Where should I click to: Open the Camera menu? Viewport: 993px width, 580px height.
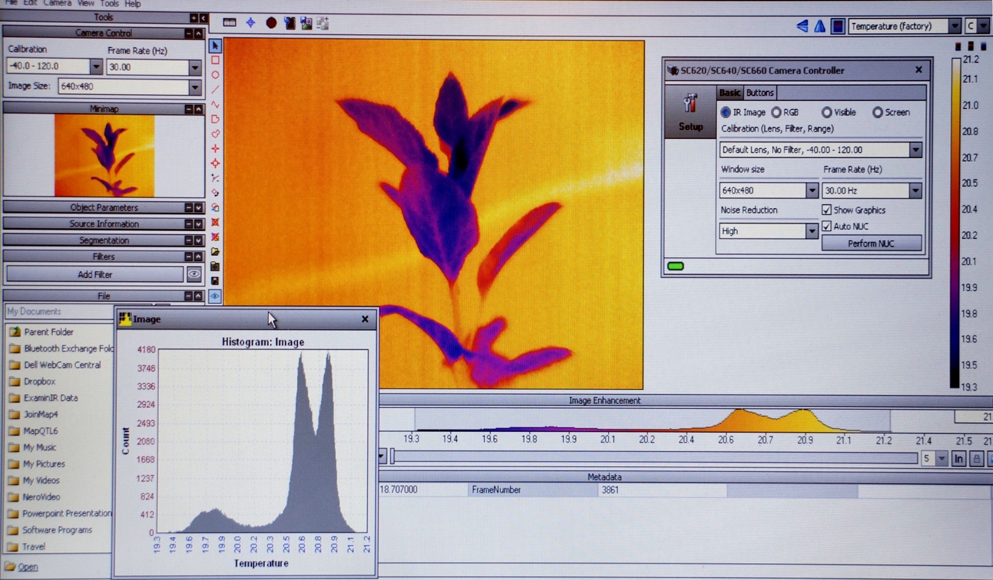pos(57,4)
